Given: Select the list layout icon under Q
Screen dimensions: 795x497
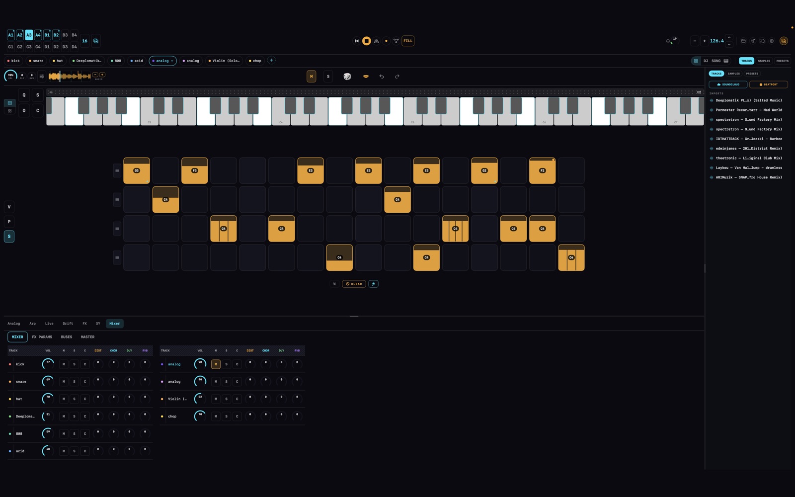Looking at the screenshot, I should [9, 103].
